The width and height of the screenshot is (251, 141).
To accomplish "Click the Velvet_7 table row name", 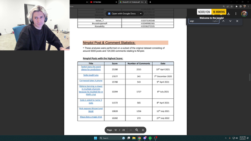I will tap(99, 21).
